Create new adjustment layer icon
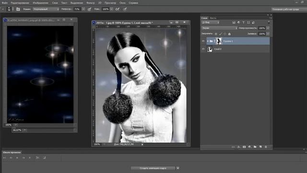The height and width of the screenshot is (173, 307). 249,147
